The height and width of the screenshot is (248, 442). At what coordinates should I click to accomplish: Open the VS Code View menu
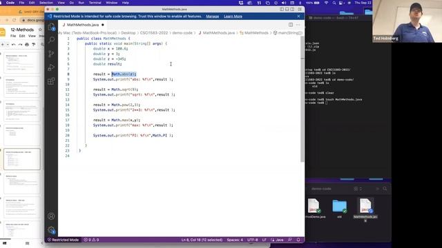[x=61, y=3]
